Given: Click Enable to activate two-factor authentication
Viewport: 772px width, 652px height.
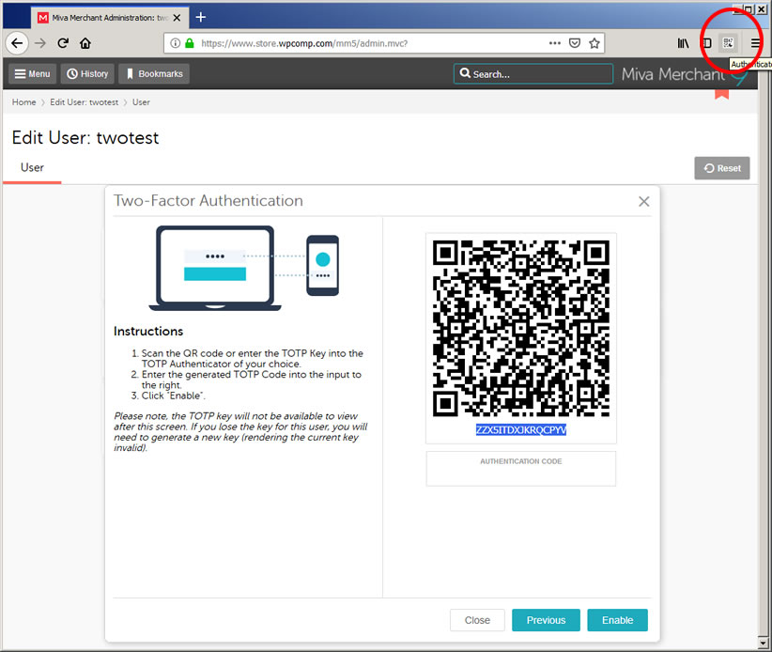Looking at the screenshot, I should point(617,620).
